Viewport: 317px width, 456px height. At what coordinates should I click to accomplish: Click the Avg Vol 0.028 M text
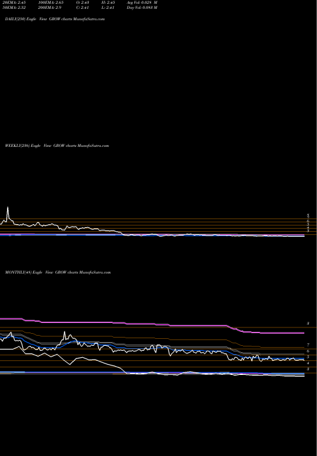tap(142, 3)
